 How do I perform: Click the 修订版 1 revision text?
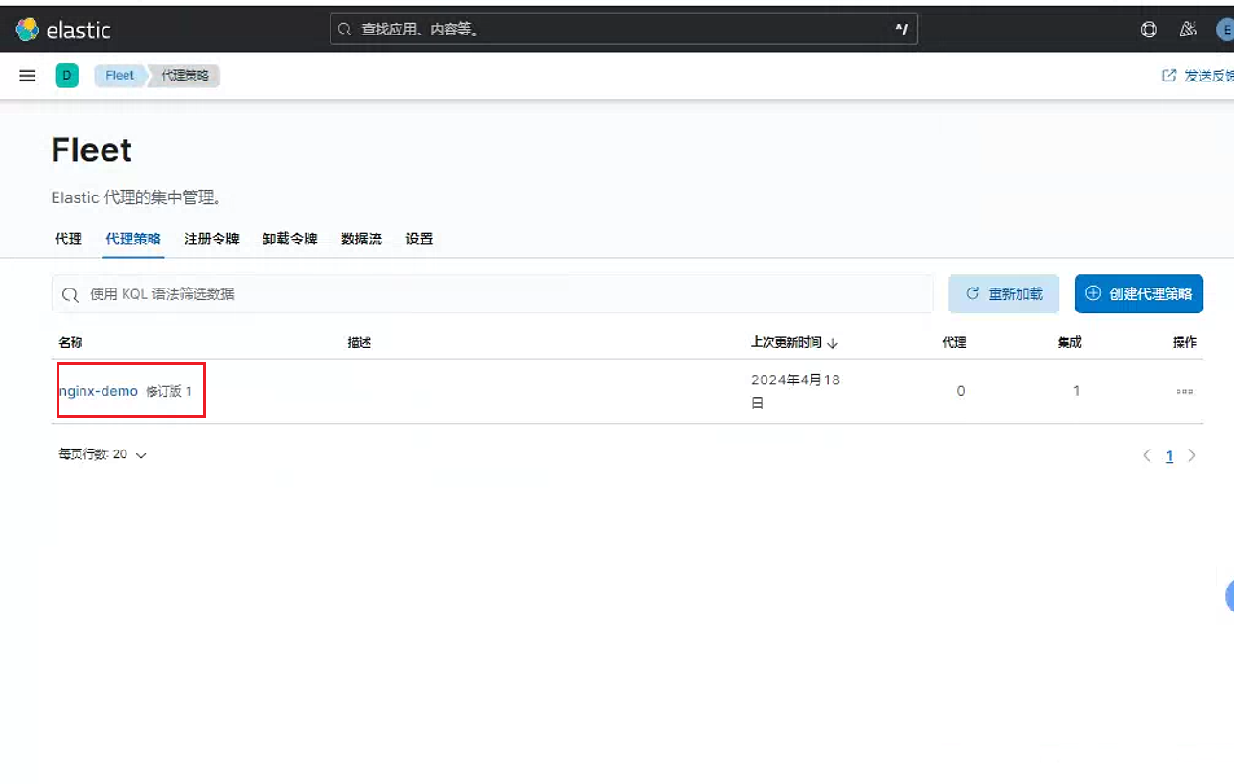[169, 391]
